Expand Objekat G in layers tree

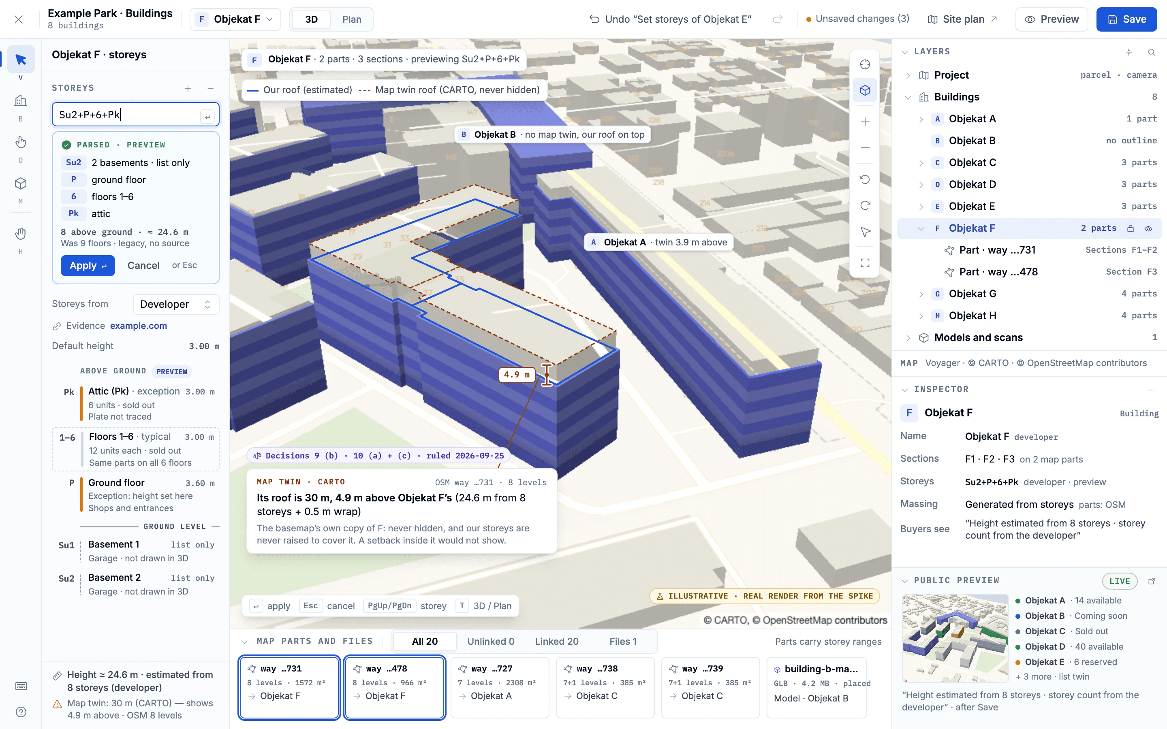[x=921, y=294]
